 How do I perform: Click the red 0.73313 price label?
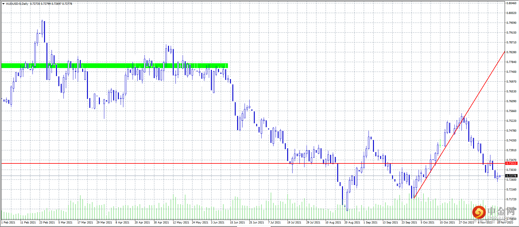point(512,163)
